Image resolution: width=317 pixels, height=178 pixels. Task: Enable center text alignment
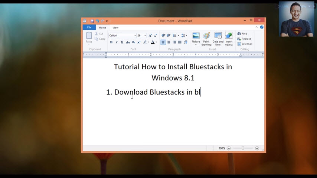pyautogui.click(x=169, y=42)
